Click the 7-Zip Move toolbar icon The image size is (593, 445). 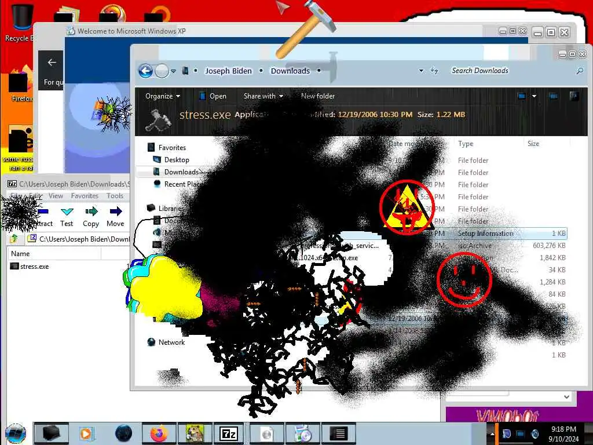(x=115, y=217)
